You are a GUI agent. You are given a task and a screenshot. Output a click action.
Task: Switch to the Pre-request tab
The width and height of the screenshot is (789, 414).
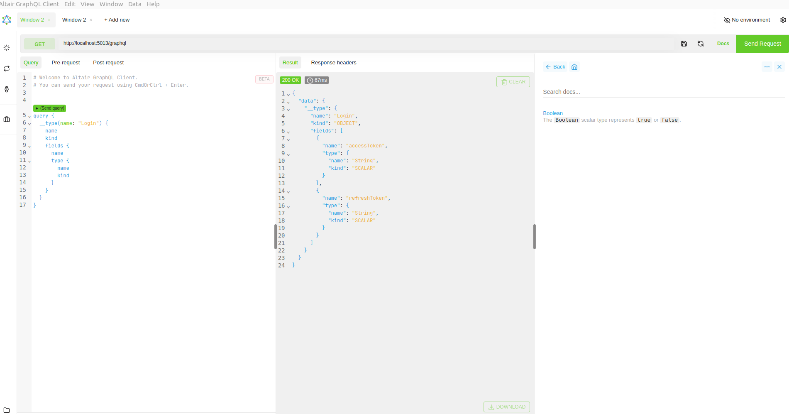pos(66,63)
